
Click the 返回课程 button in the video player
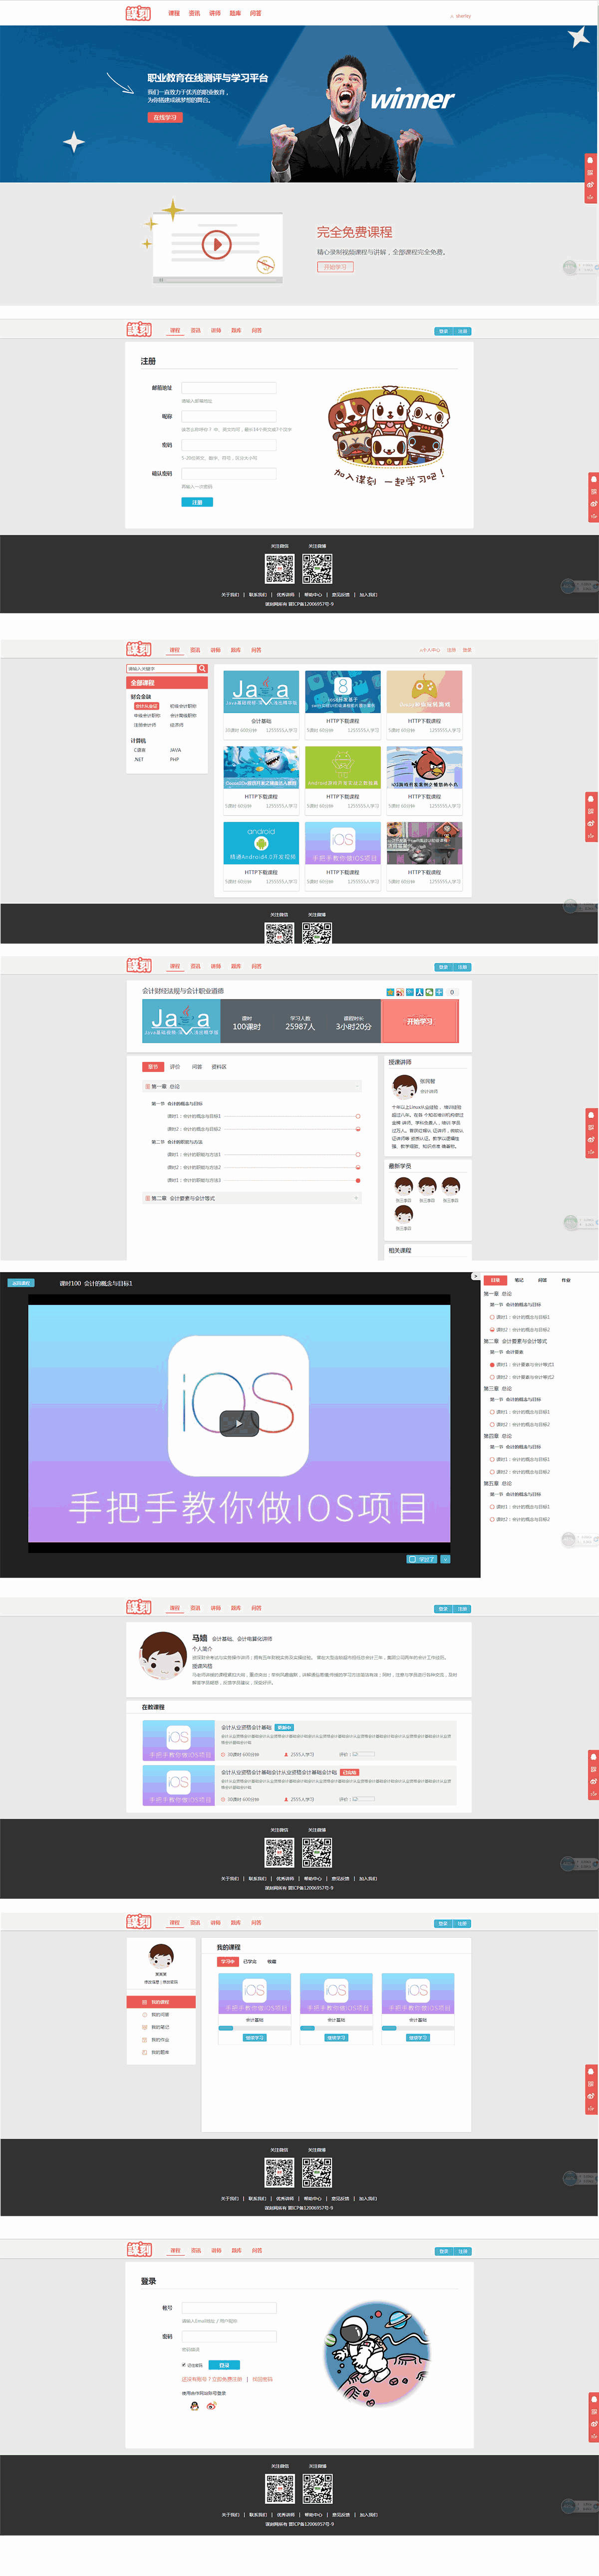[21, 1283]
